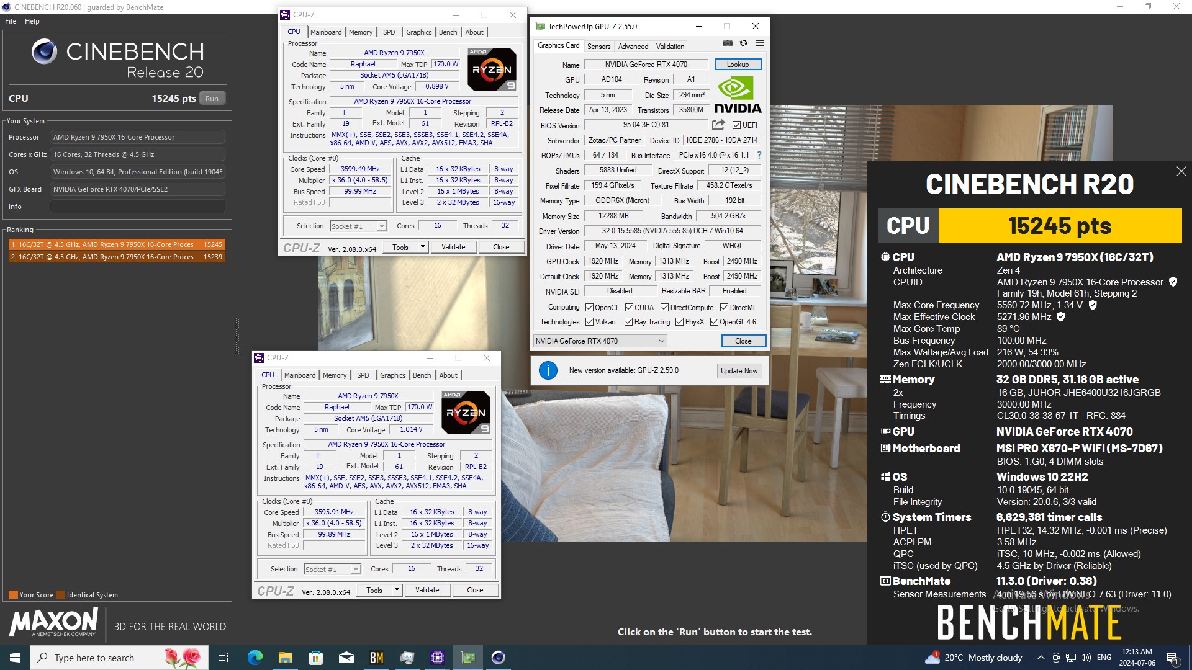Open BenchMate from the taskbar
1192x670 pixels.
coord(377,658)
